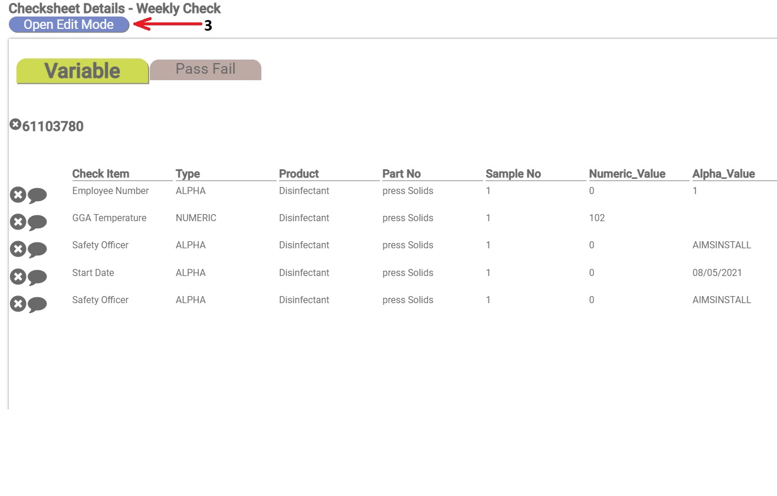
Task: Sort by the Check Item column header
Action: (x=100, y=173)
